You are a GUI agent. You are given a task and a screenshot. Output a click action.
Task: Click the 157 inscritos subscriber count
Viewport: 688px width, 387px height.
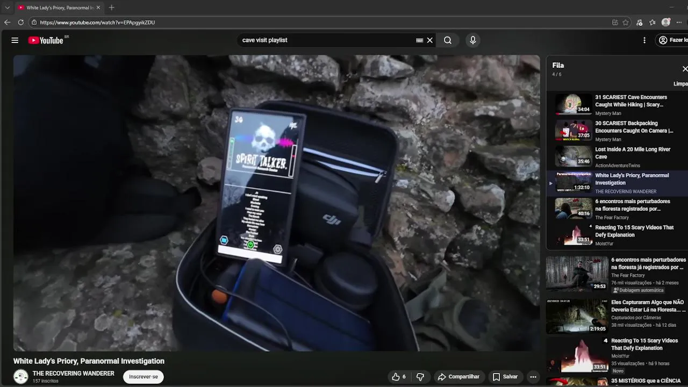pos(46,381)
